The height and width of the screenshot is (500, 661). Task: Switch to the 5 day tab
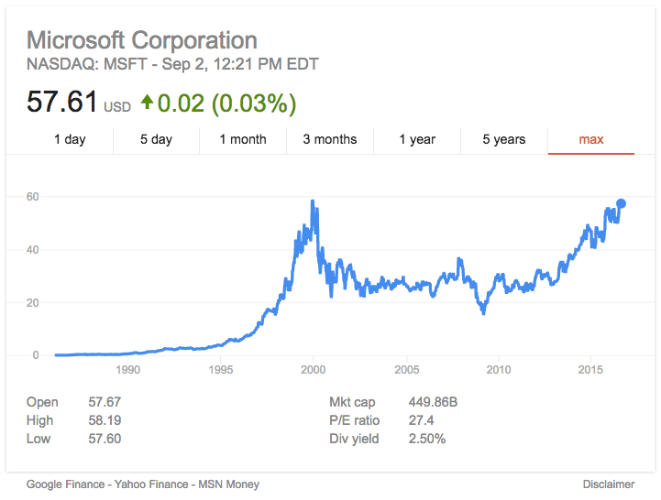(x=156, y=139)
